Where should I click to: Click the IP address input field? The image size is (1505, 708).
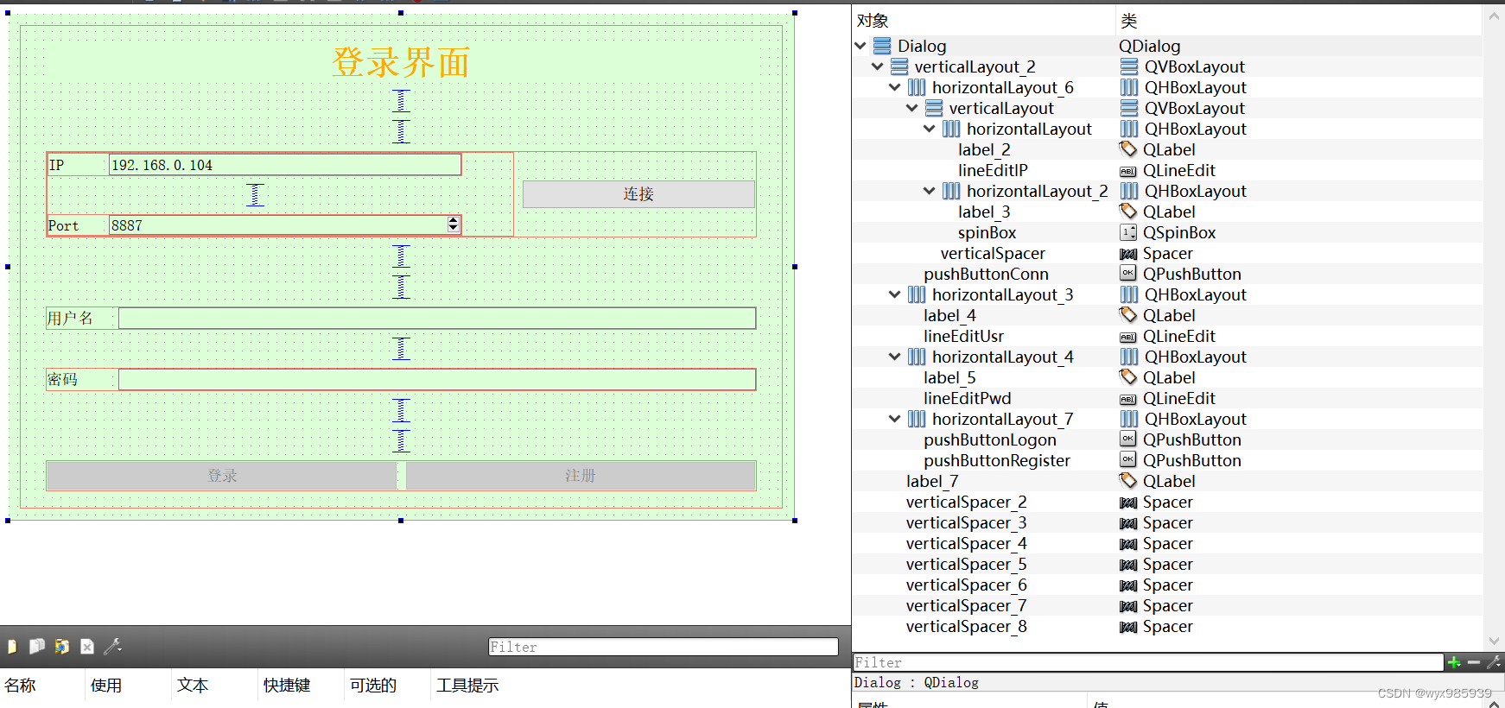pyautogui.click(x=285, y=165)
